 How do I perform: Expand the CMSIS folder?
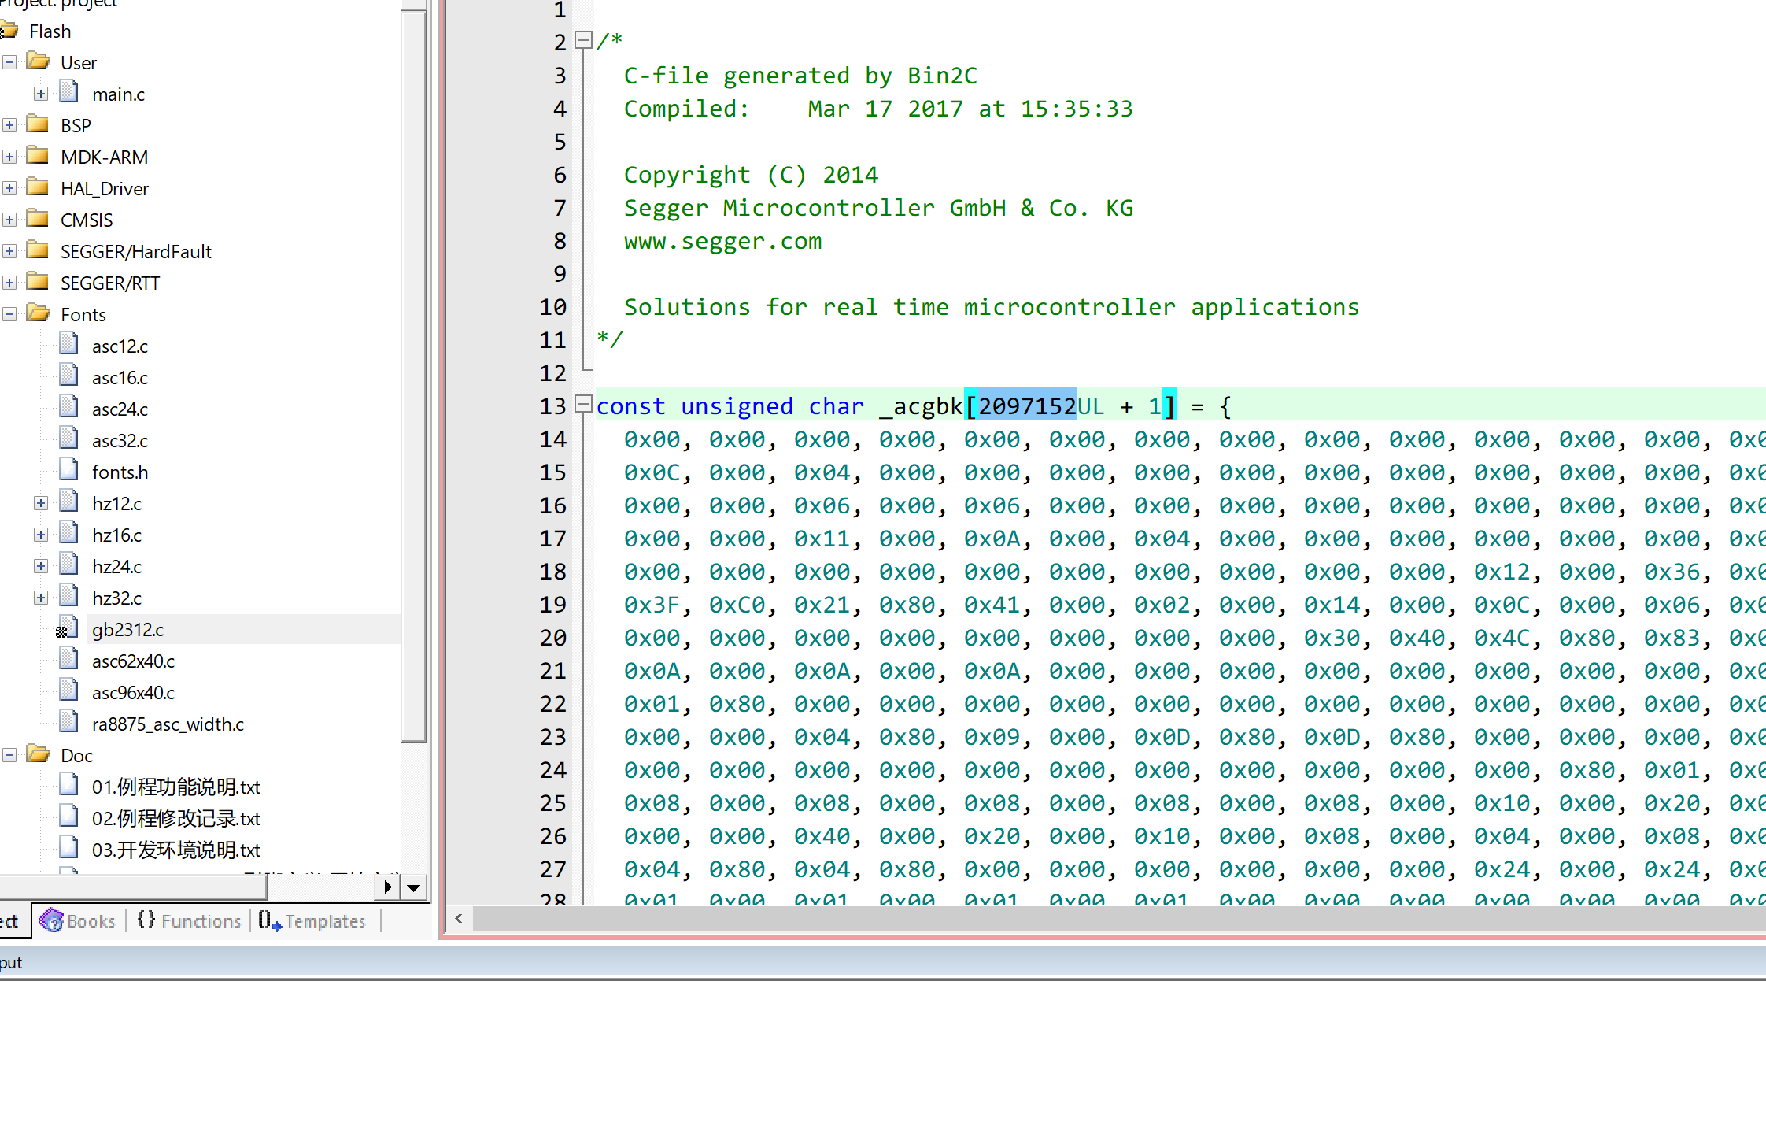[9, 220]
